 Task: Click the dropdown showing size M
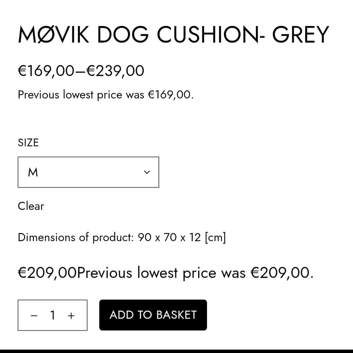(x=88, y=172)
